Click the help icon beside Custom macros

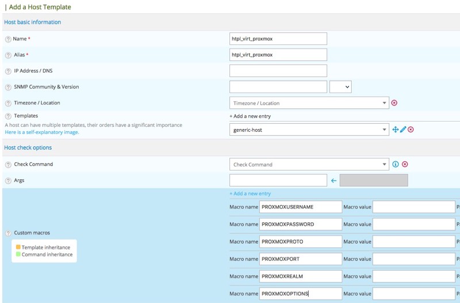(x=8, y=233)
